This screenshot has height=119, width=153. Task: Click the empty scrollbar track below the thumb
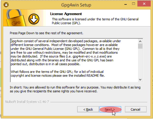pyautogui.click(x=140, y=63)
